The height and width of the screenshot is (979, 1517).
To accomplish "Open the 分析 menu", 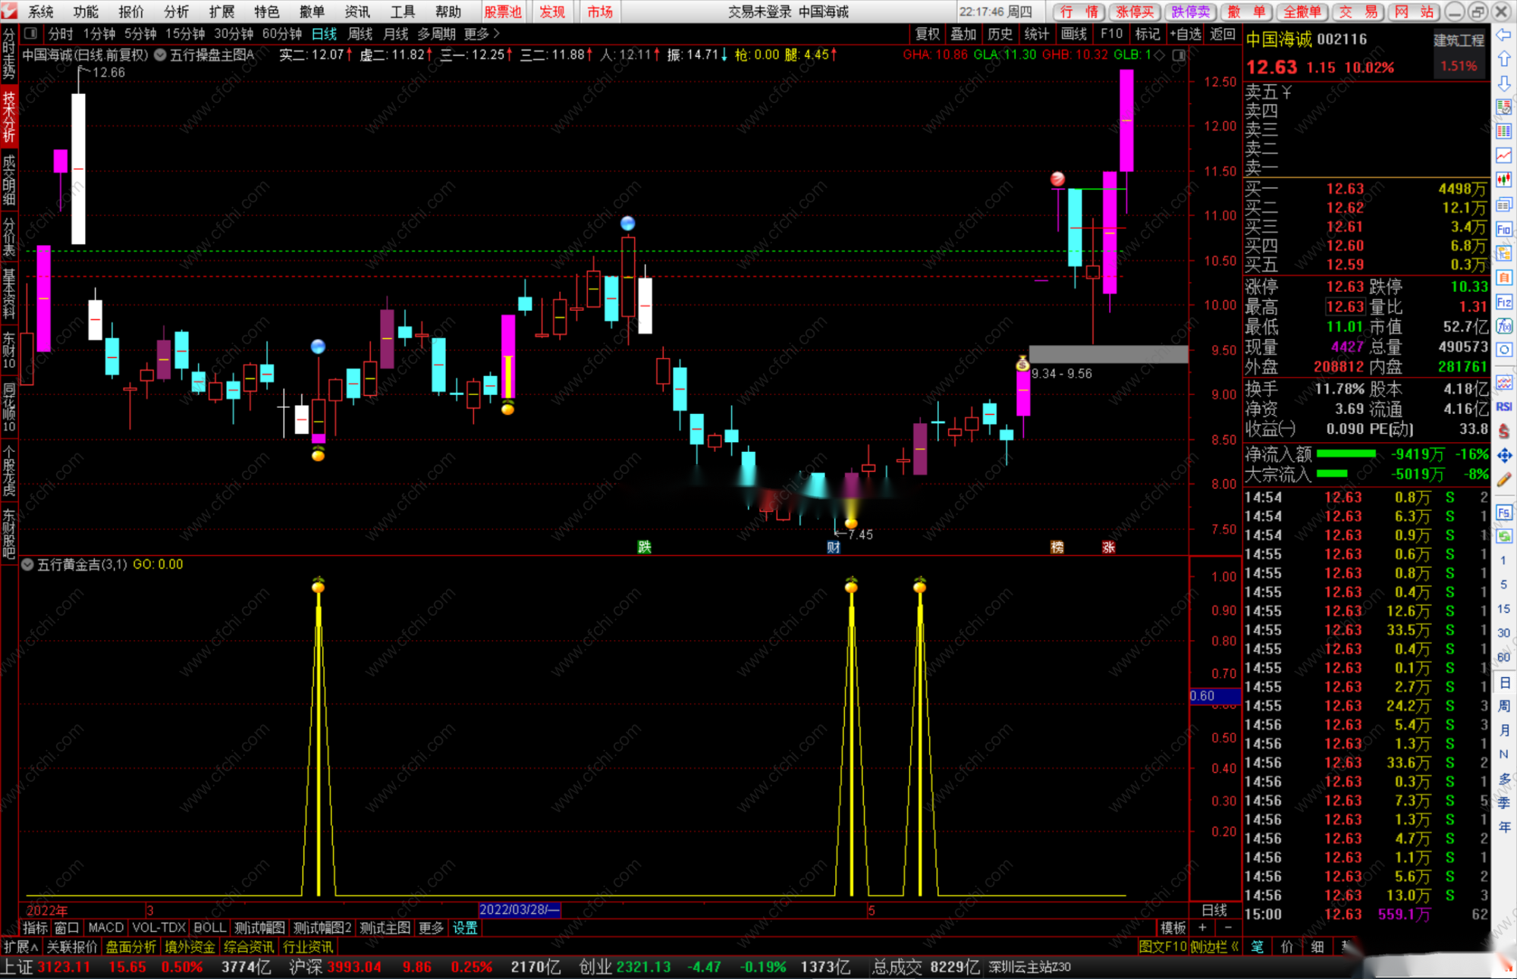I will coord(176,11).
